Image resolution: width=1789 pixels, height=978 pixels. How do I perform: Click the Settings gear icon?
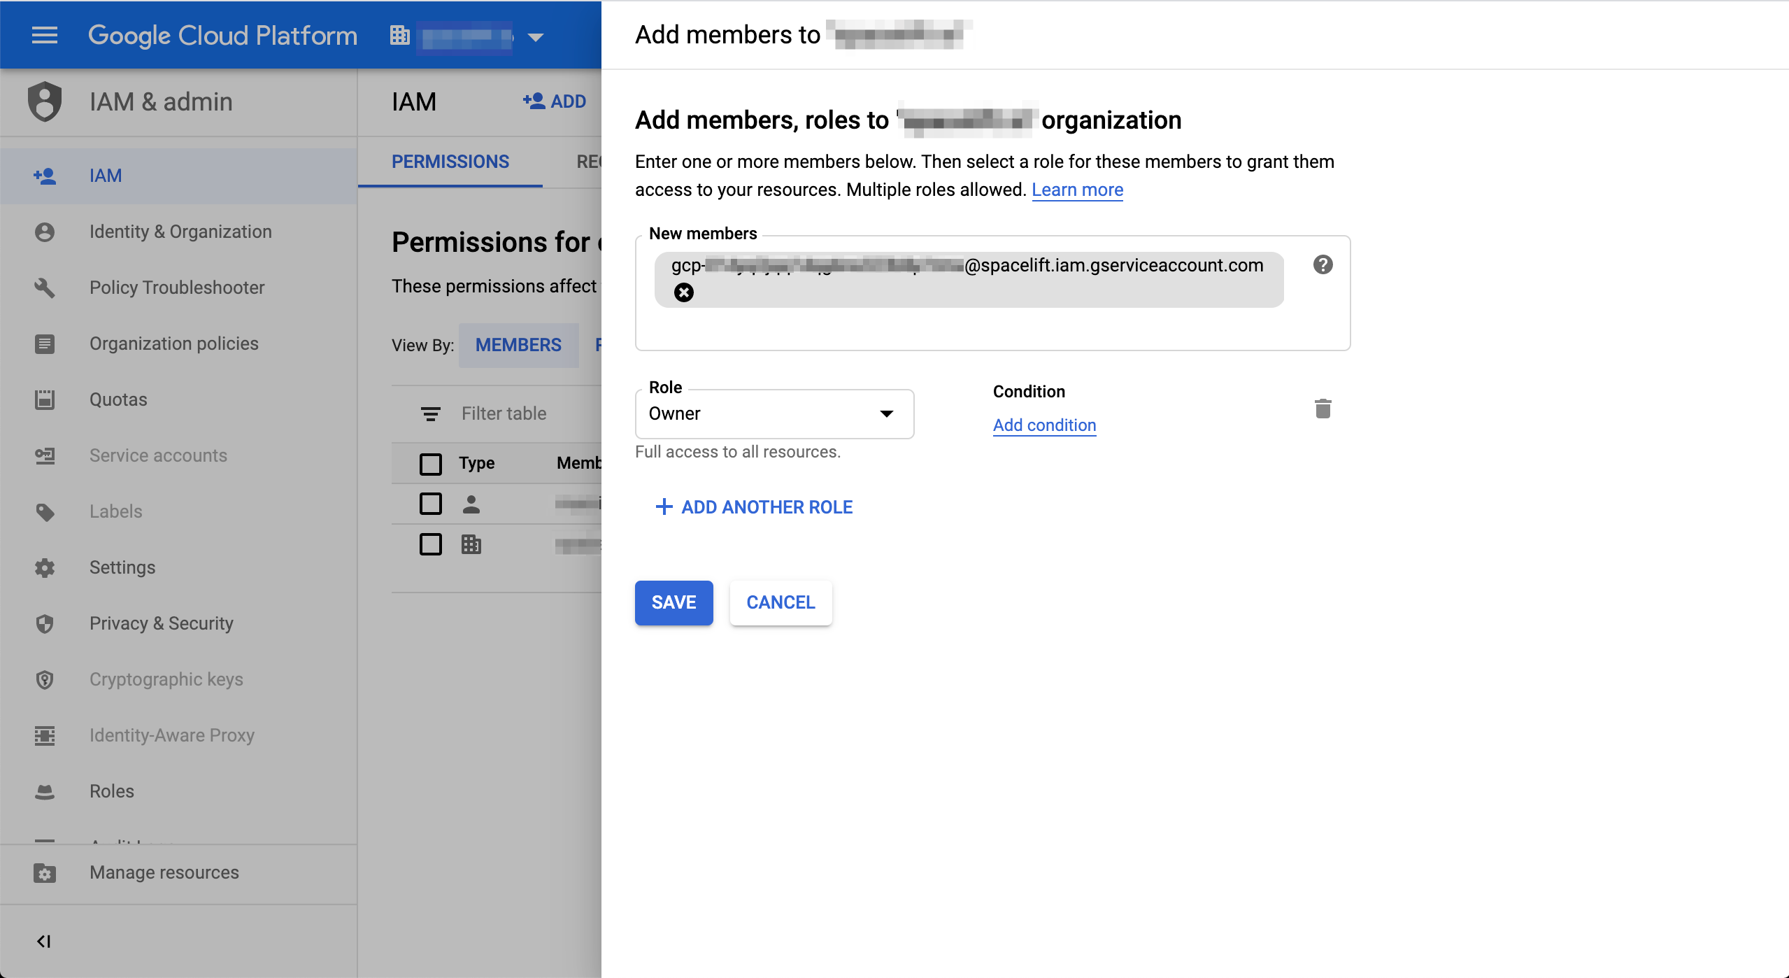[x=45, y=567]
